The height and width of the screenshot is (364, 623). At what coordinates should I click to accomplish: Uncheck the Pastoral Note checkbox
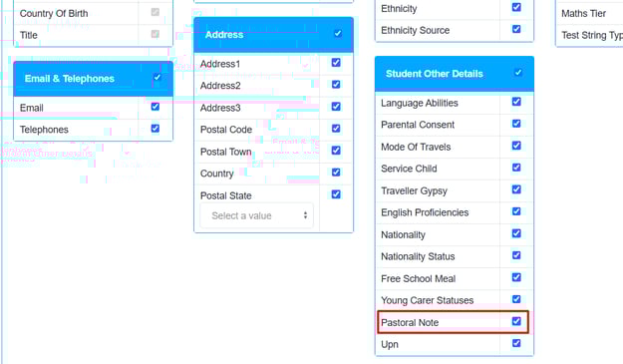coord(516,321)
